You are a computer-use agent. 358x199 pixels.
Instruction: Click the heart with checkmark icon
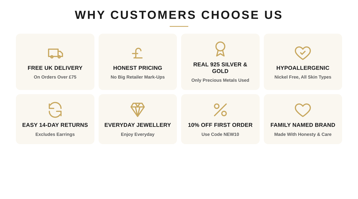[x=303, y=53]
